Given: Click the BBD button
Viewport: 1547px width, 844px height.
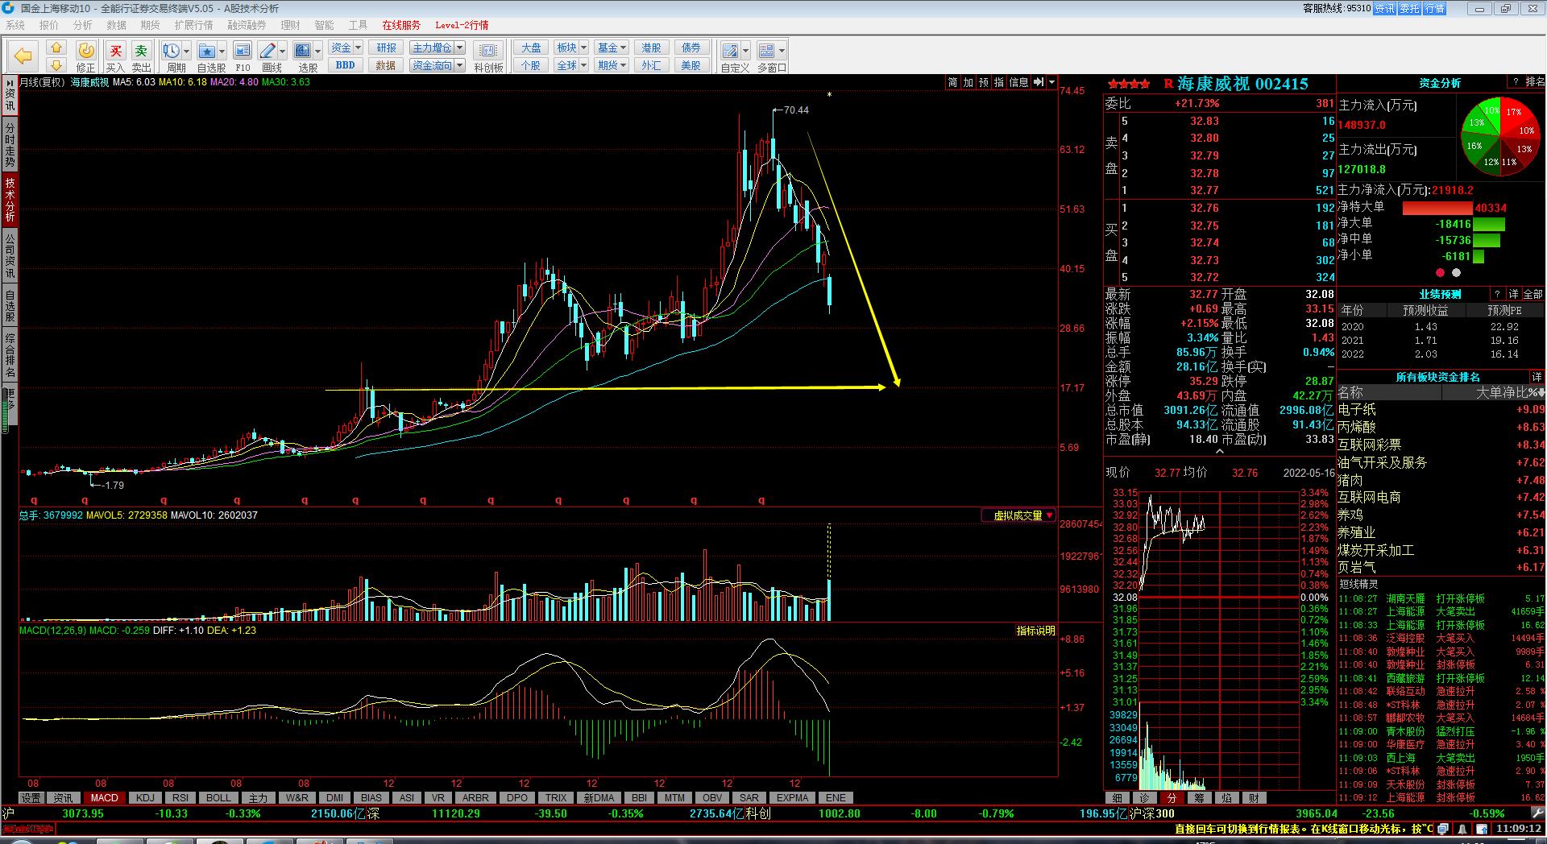Looking at the screenshot, I should (345, 65).
